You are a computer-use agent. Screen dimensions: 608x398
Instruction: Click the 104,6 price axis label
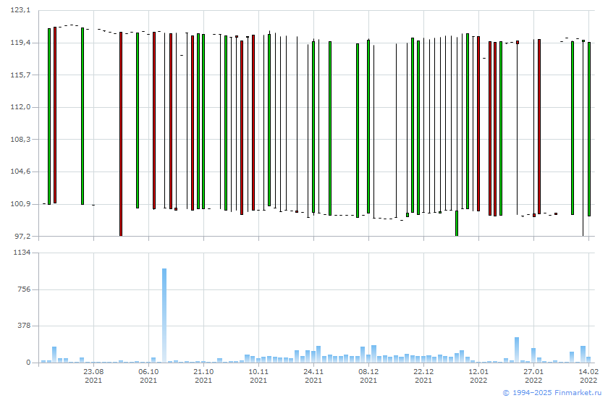coord(20,172)
